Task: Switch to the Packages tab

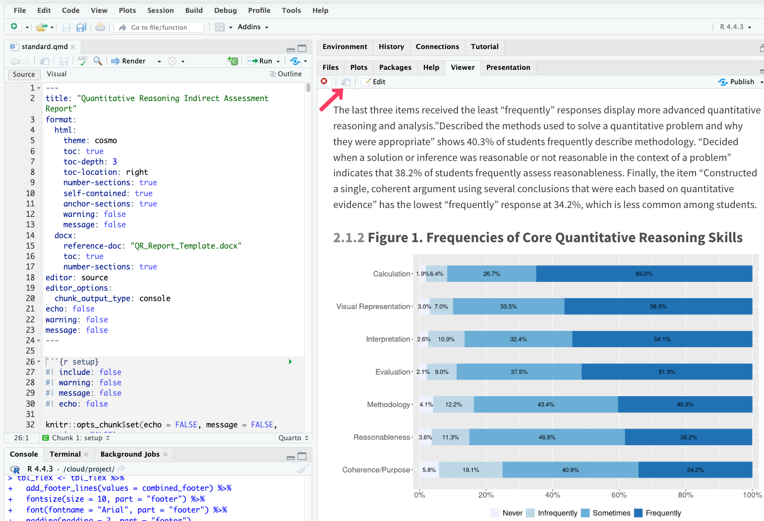Action: point(395,67)
